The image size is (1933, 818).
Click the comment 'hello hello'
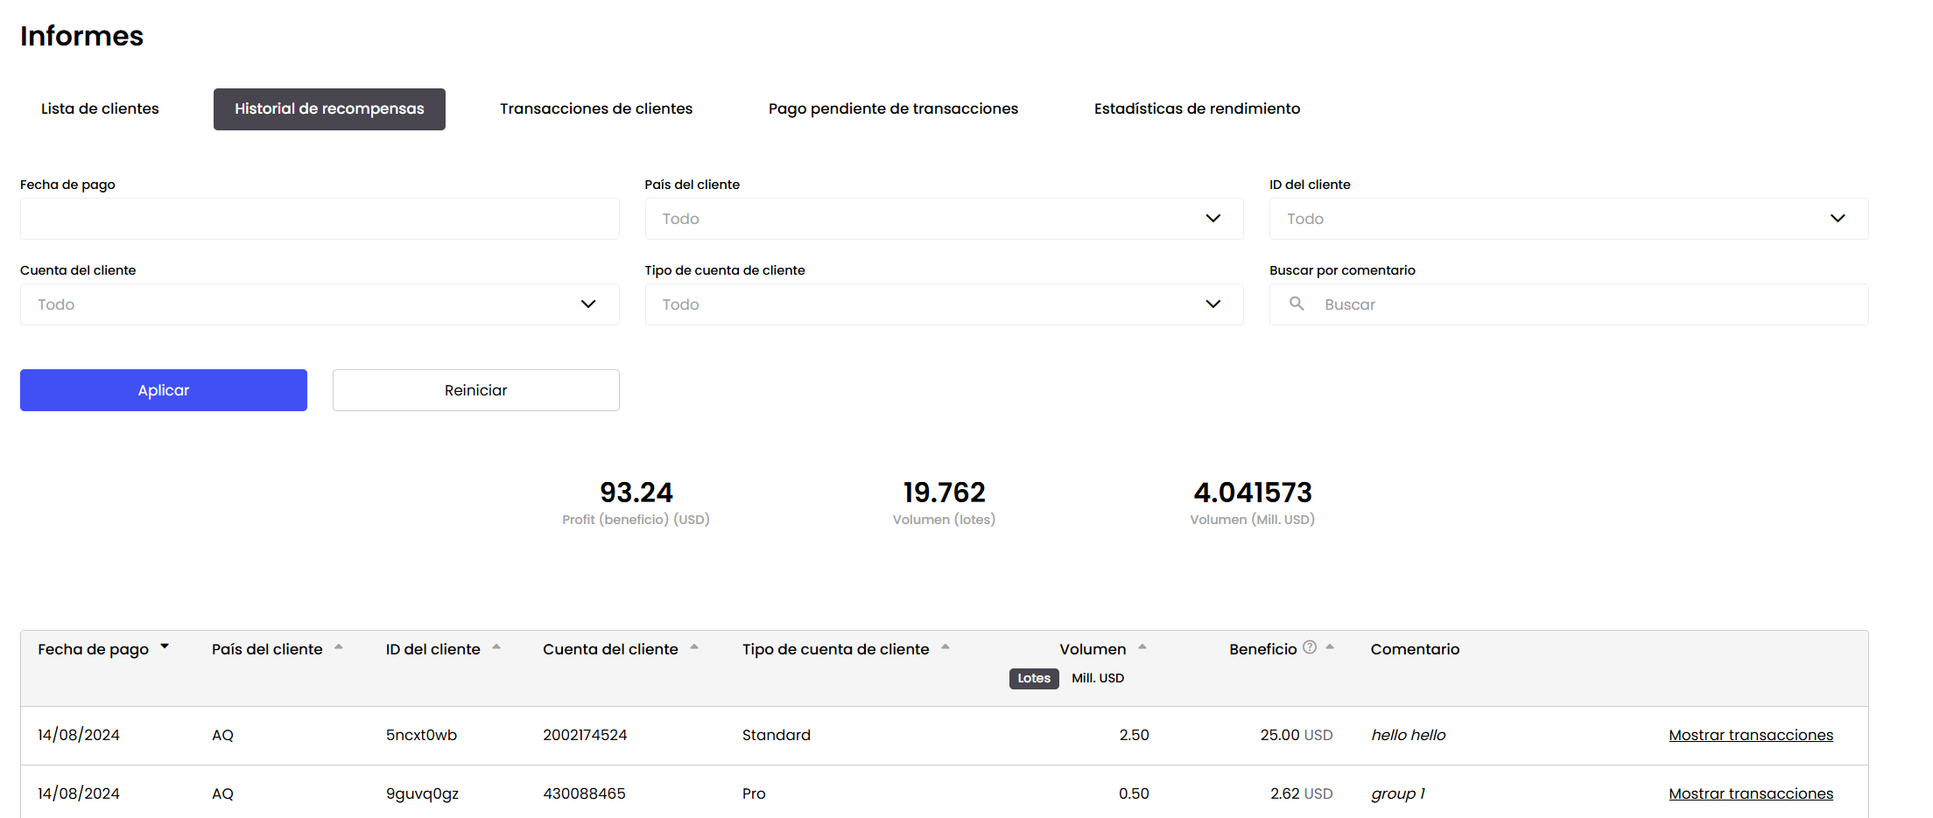coord(1409,735)
